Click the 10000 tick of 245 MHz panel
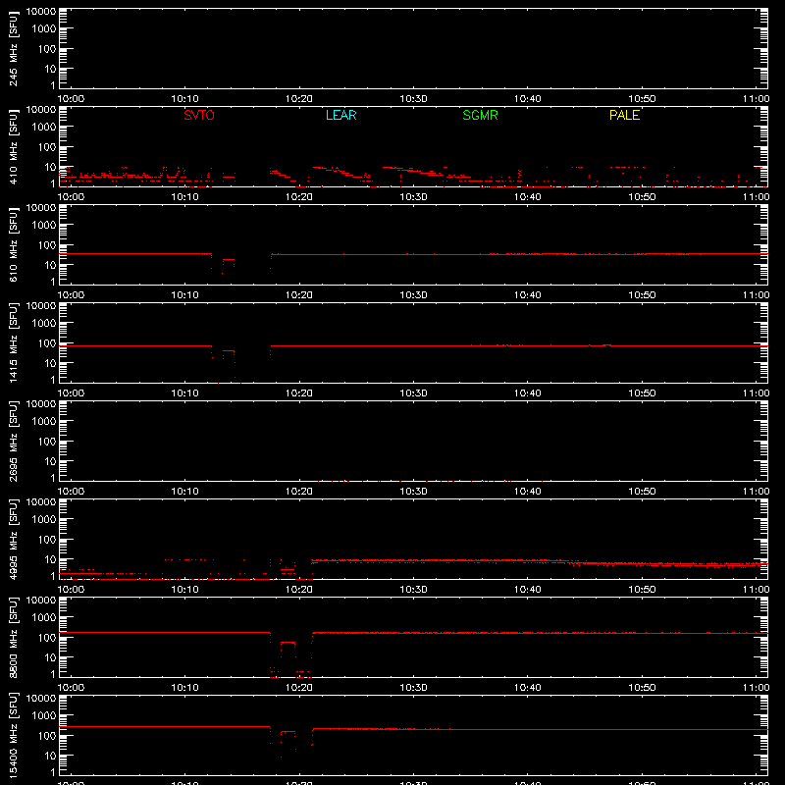Screen dimensions: 785x785 (x=41, y=11)
